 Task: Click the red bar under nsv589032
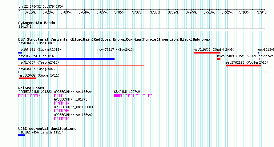point(27,78)
